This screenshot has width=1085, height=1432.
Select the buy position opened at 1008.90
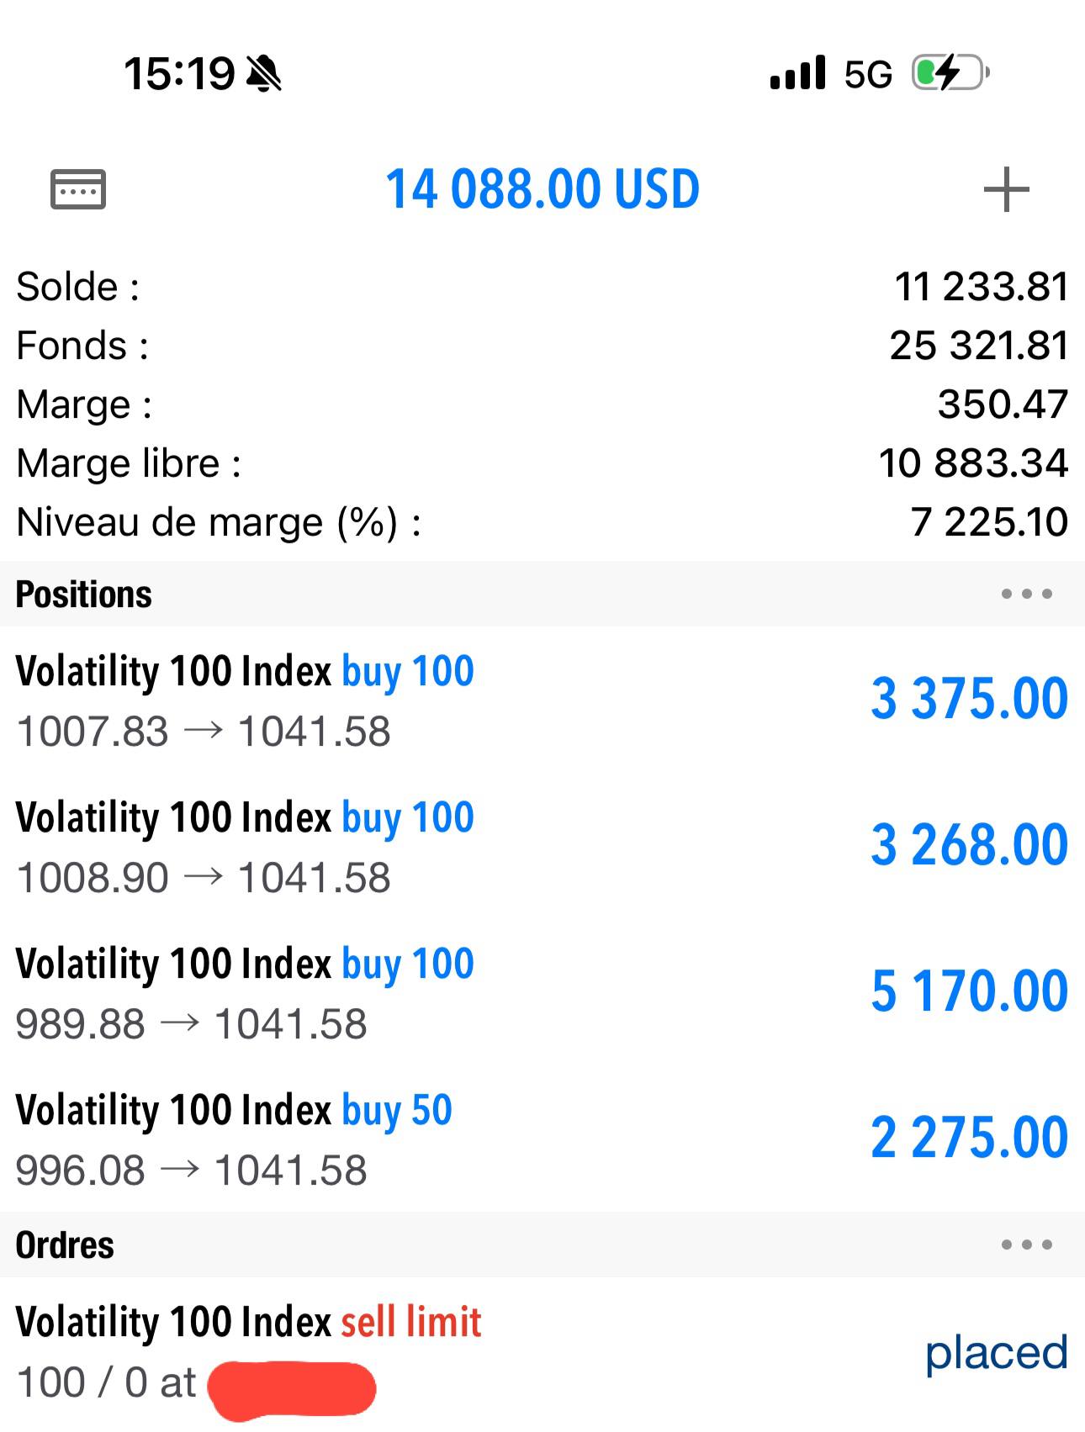pos(542,846)
